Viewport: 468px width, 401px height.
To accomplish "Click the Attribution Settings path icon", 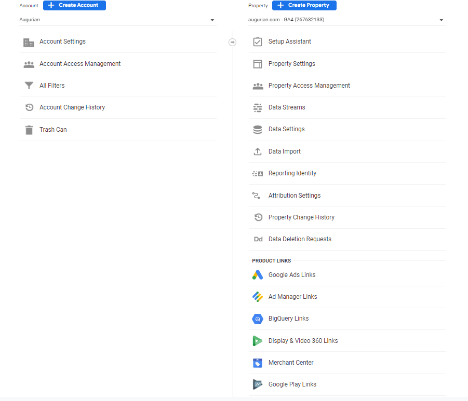I will tap(256, 196).
